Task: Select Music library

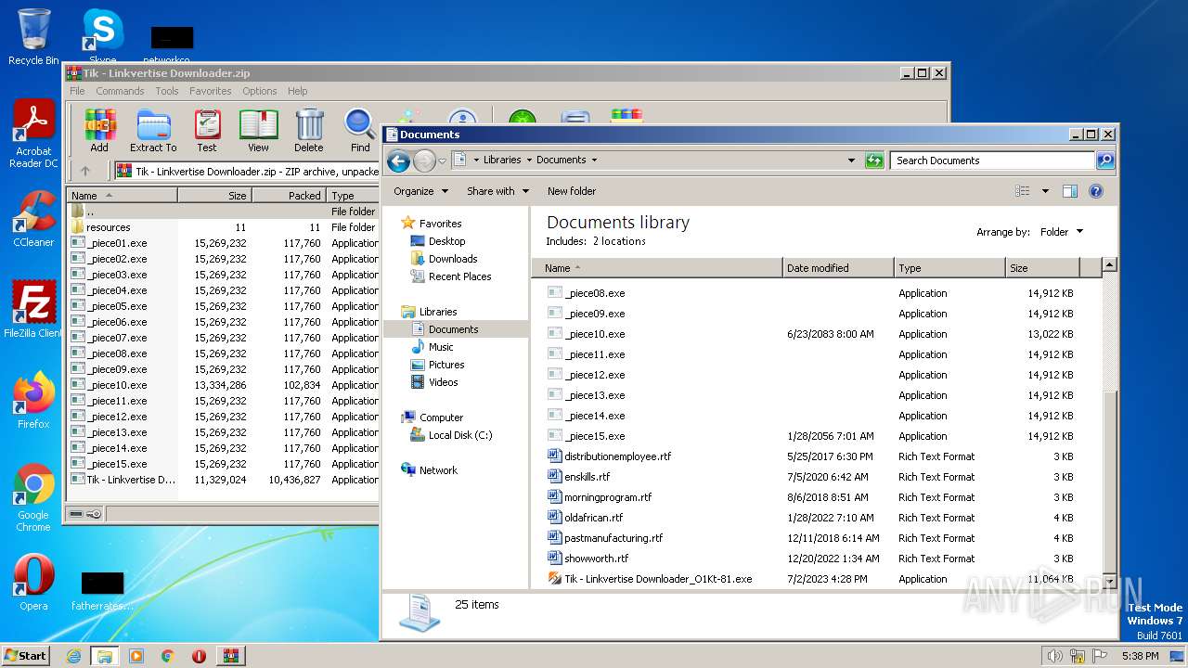Action: coord(441,347)
